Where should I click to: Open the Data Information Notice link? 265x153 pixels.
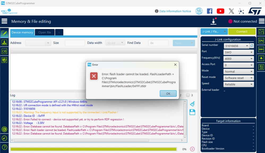tap(175, 11)
